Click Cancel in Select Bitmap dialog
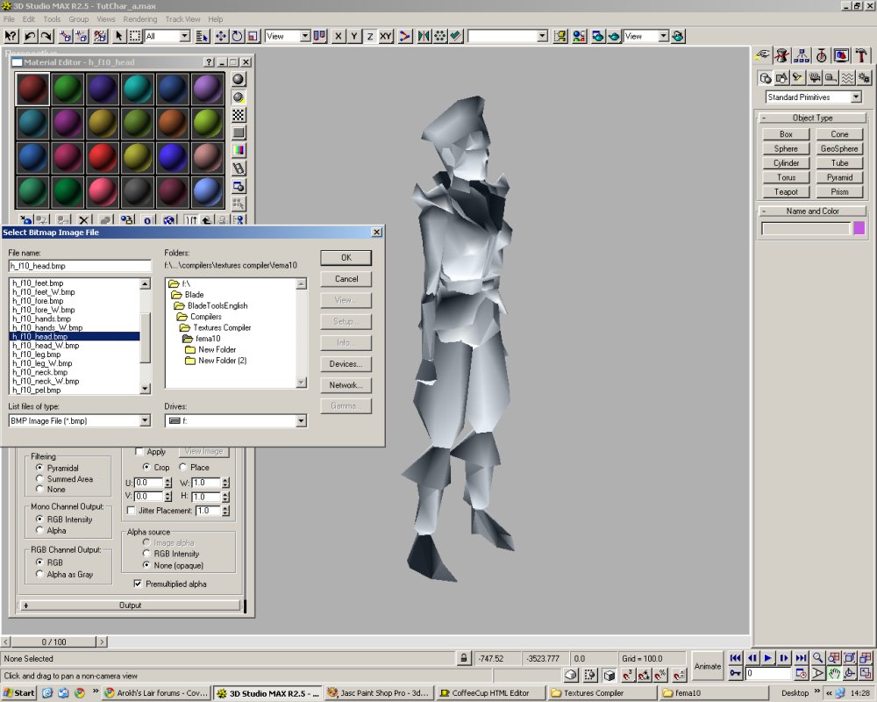The height and width of the screenshot is (702, 877). pos(346,279)
